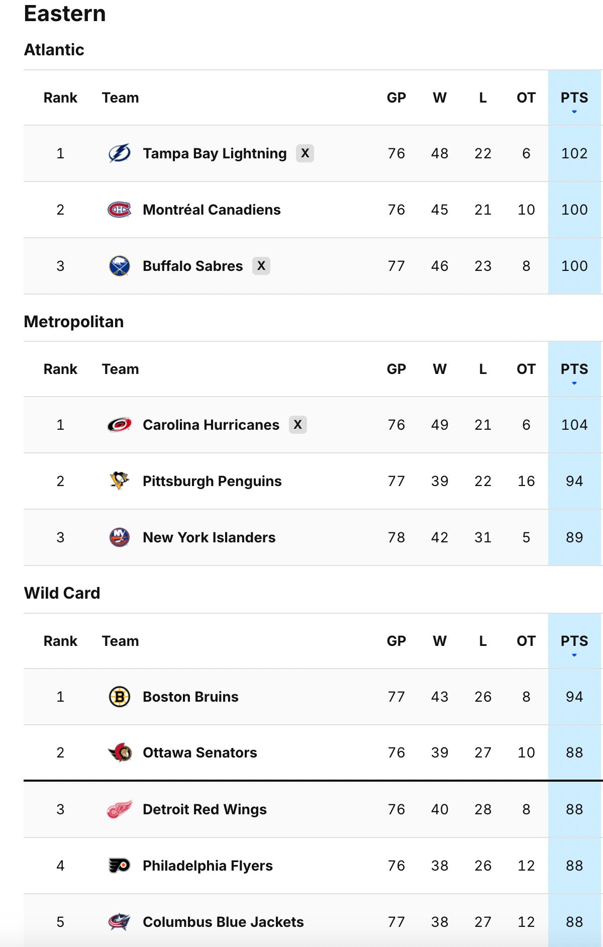The height and width of the screenshot is (947, 603).
Task: Select the Wild Card section heading
Action: click(x=63, y=593)
